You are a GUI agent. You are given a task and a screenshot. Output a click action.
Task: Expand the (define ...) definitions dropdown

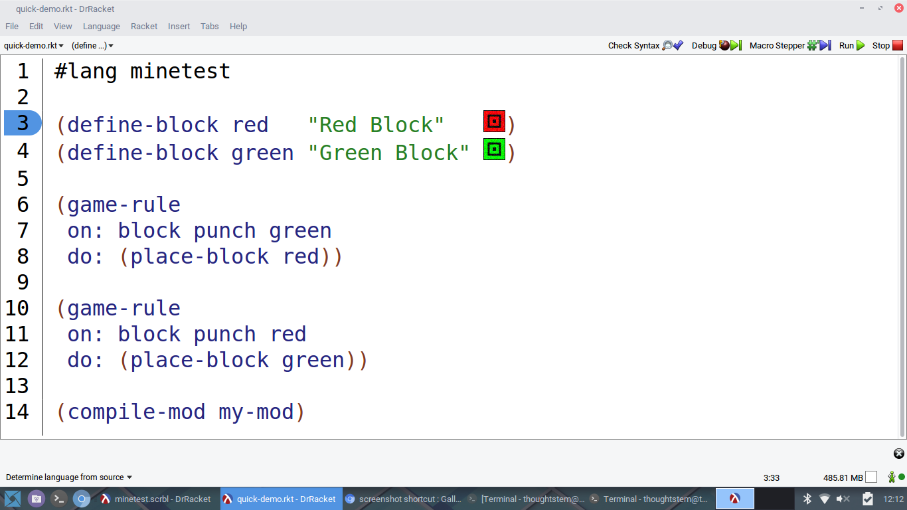pyautogui.click(x=92, y=45)
